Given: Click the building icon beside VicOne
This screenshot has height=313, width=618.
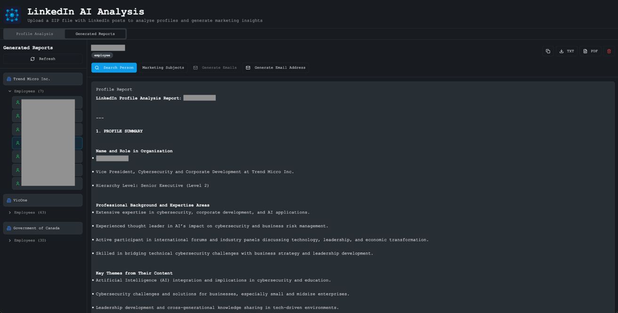Looking at the screenshot, I should [8, 201].
